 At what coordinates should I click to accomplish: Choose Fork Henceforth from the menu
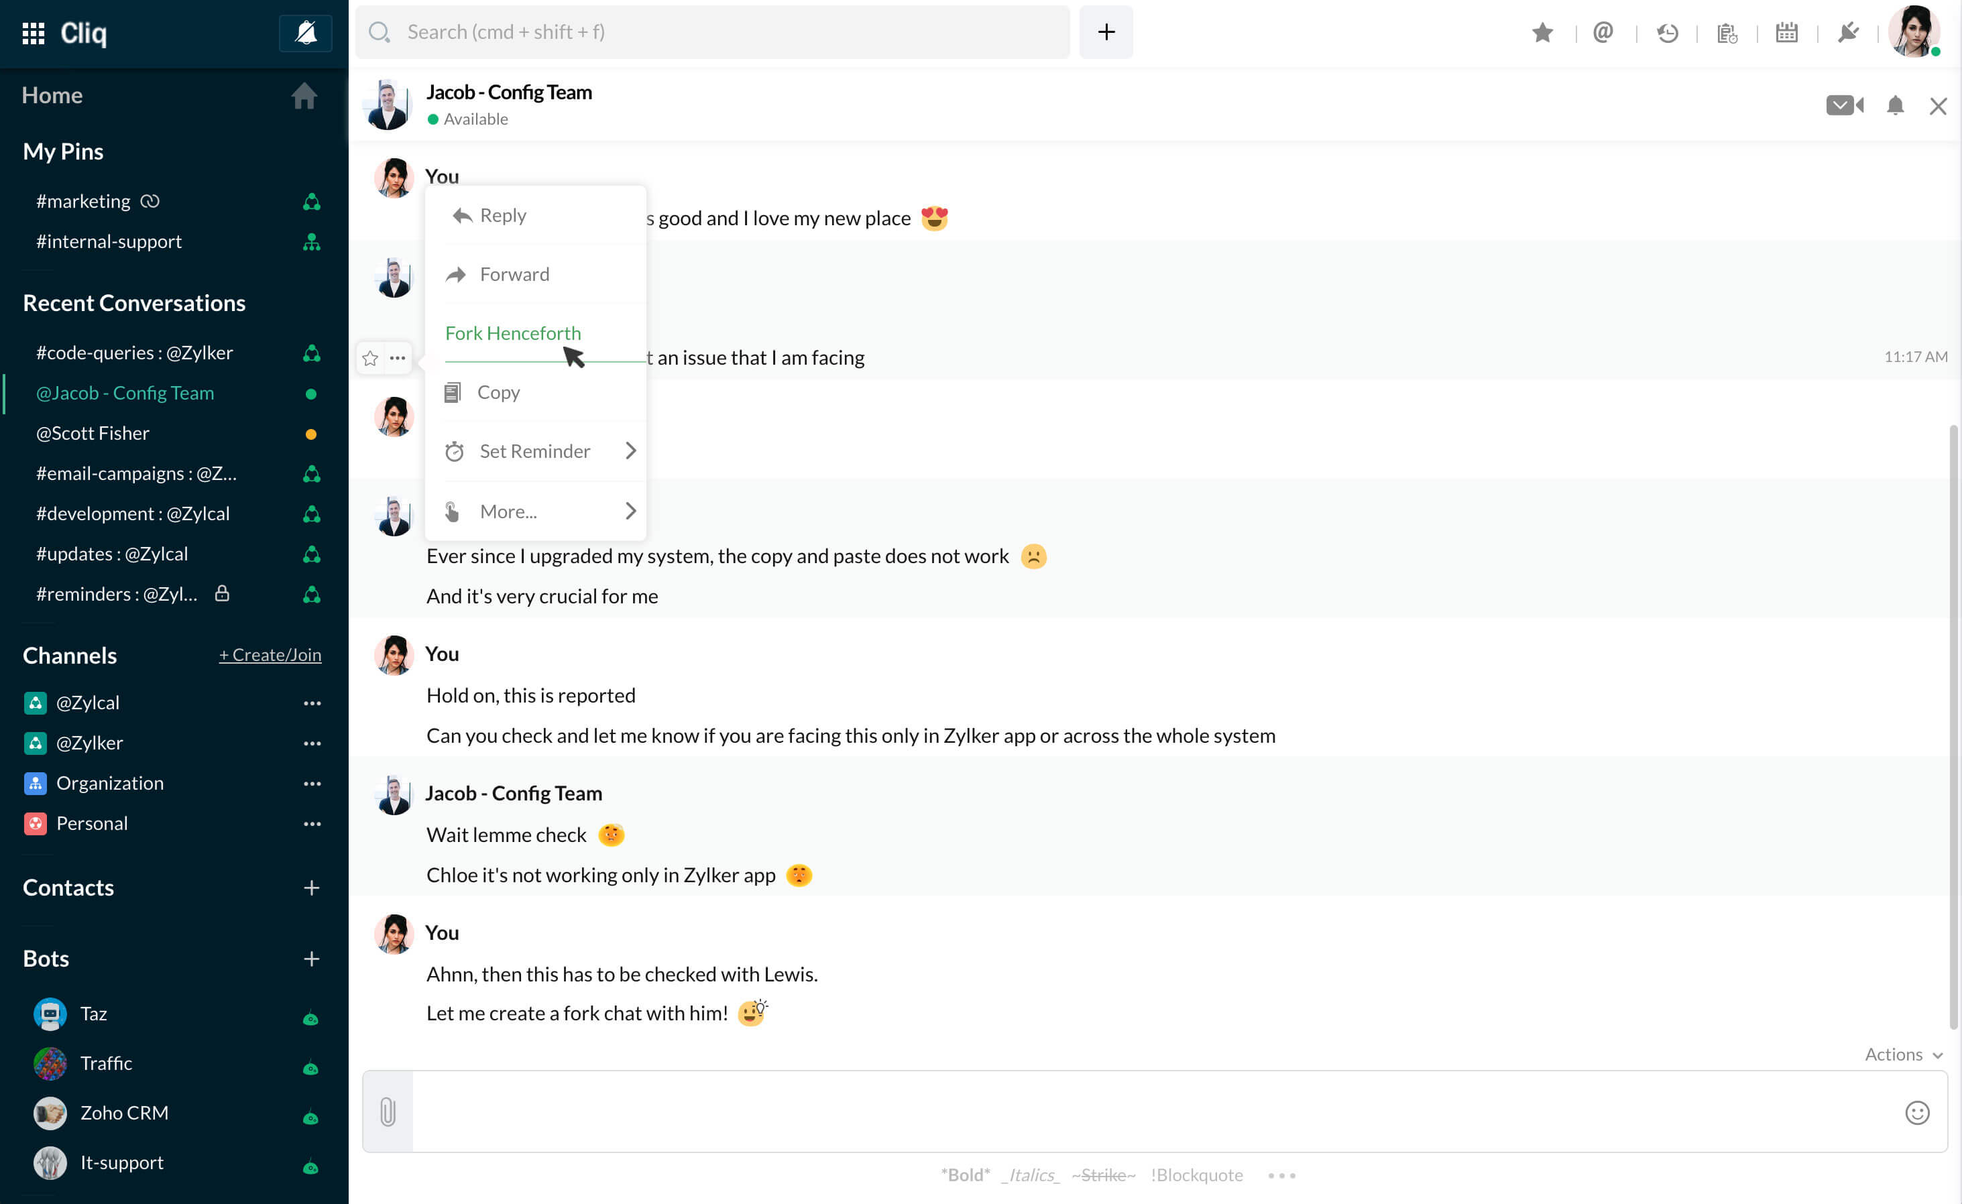click(536, 333)
